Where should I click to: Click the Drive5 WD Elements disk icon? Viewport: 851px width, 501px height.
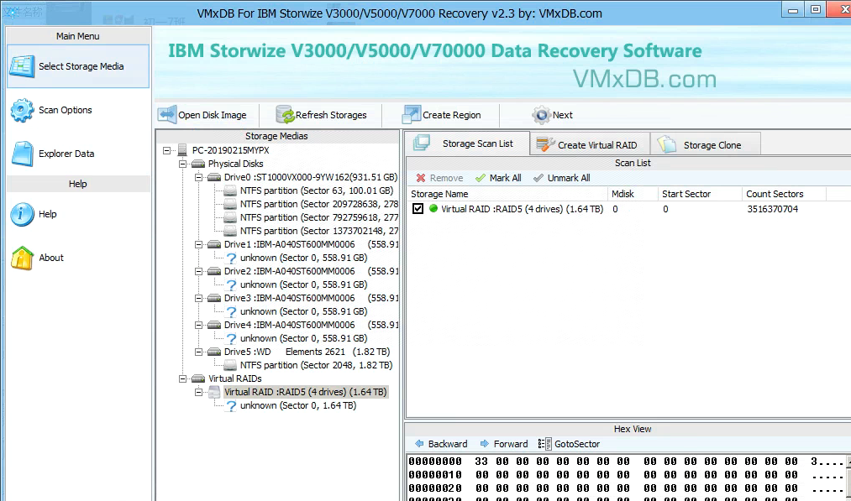[214, 352]
